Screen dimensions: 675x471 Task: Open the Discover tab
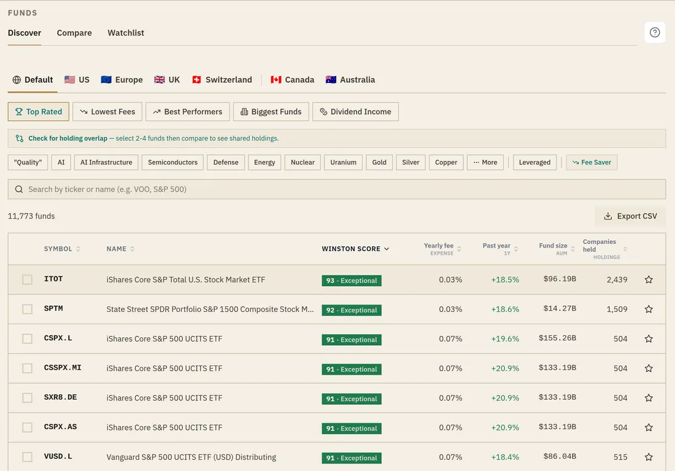click(x=25, y=33)
